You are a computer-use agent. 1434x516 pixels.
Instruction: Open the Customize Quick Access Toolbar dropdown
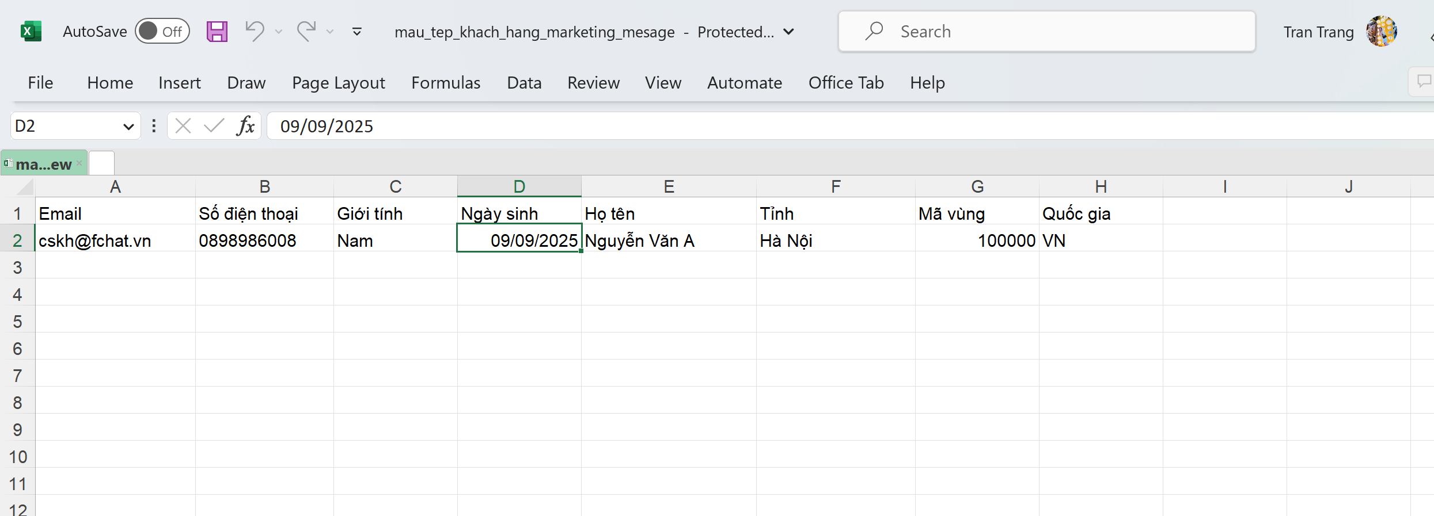(357, 32)
